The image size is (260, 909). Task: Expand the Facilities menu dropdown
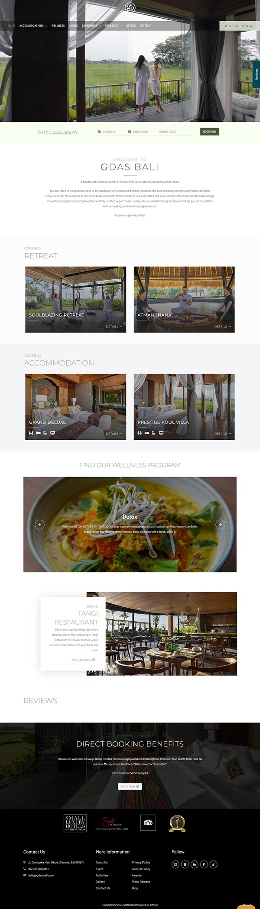pyautogui.click(x=114, y=26)
